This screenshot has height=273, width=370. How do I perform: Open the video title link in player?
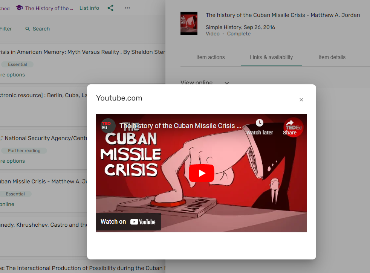[x=180, y=126]
